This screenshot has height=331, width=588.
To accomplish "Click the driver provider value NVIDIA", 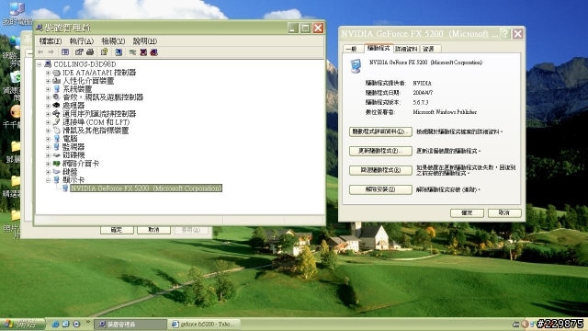I will click(422, 84).
